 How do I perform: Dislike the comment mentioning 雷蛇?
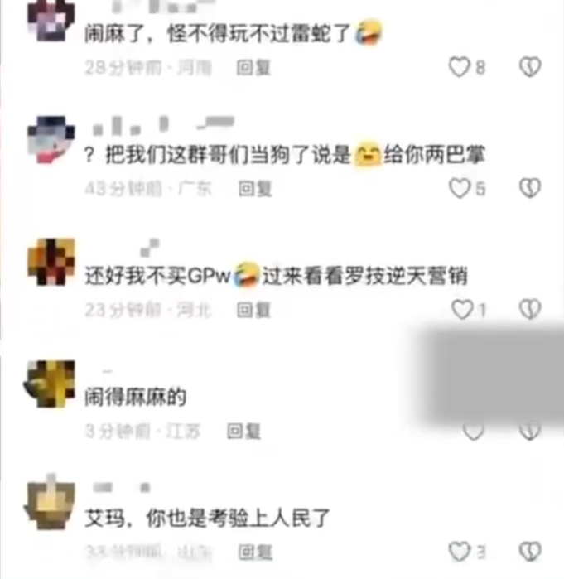(x=530, y=67)
